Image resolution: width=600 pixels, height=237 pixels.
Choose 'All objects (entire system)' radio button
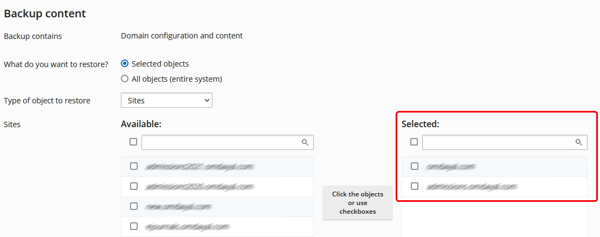(x=125, y=79)
